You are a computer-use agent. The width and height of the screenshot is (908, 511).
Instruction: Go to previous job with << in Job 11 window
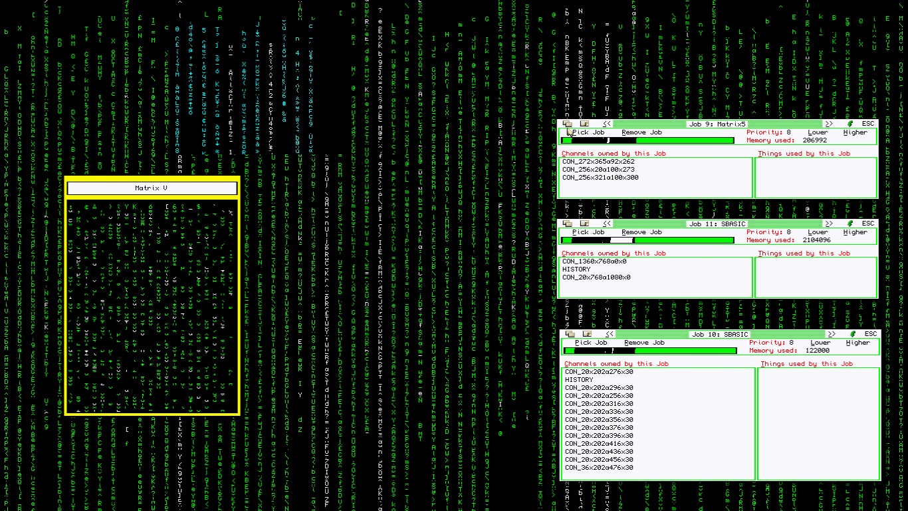click(x=607, y=224)
